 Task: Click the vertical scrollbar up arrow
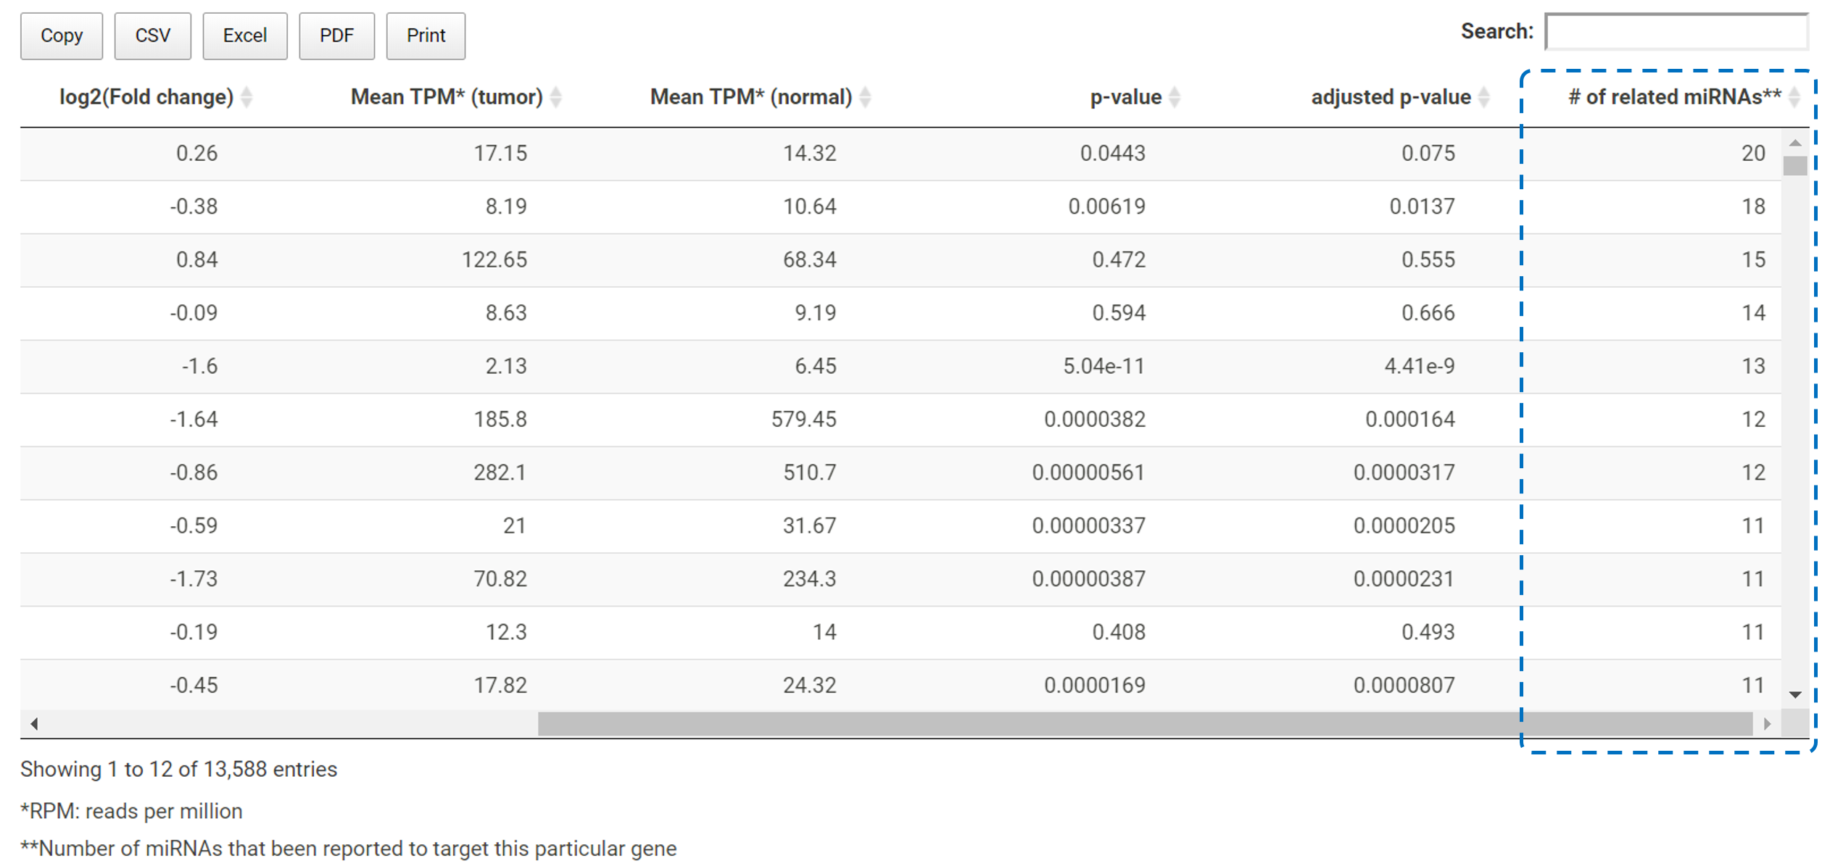(1795, 143)
